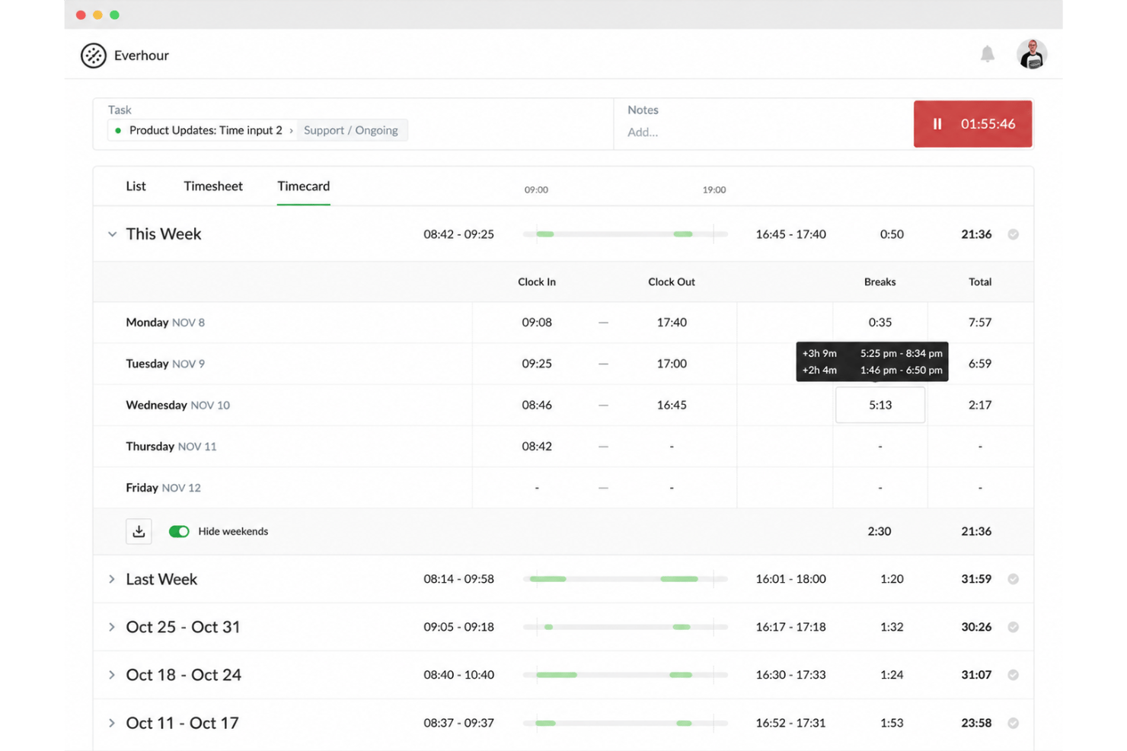This screenshot has height=751, width=1127.
Task: Select the Friday NOV 12 row label
Action: coord(163,488)
